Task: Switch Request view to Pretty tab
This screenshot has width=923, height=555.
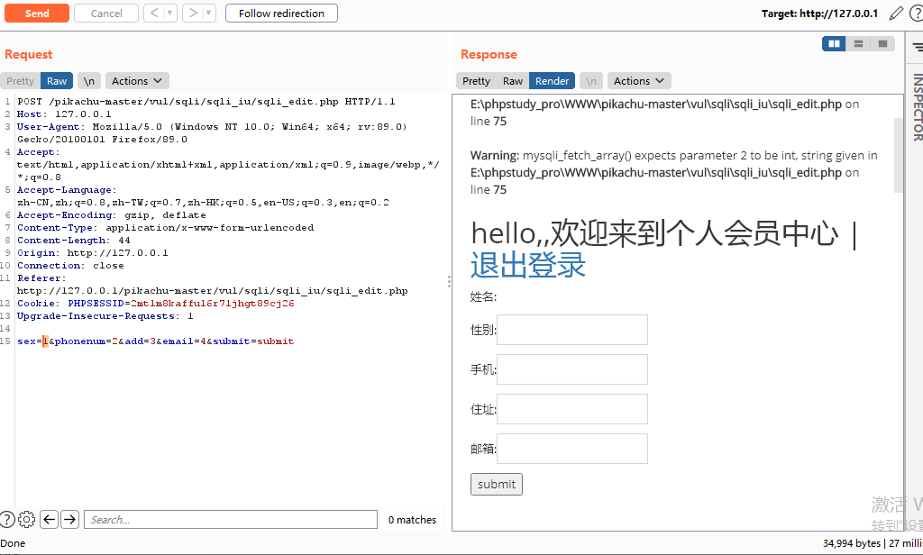Action: pyautogui.click(x=20, y=81)
